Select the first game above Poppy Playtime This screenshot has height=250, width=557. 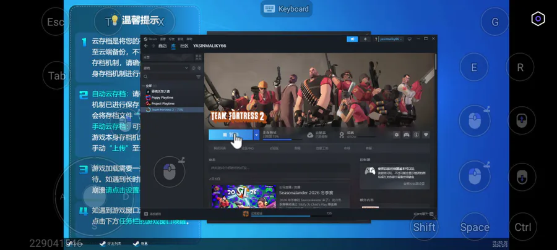(x=158, y=91)
